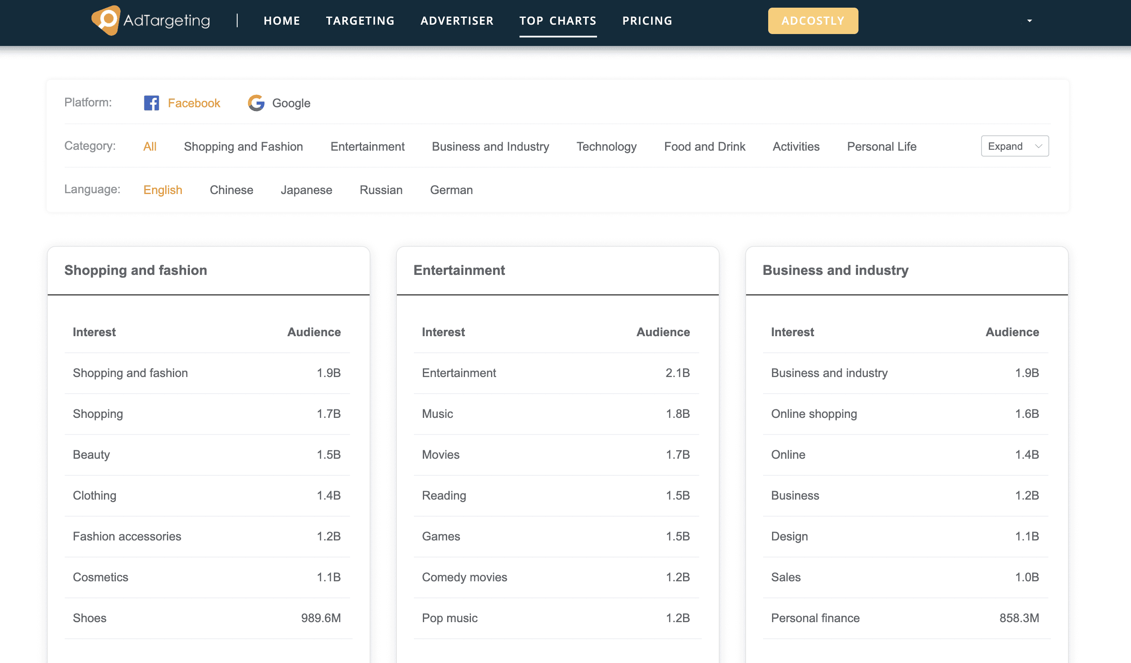Viewport: 1131px width, 663px height.
Task: Filter by Technology category
Action: point(606,146)
